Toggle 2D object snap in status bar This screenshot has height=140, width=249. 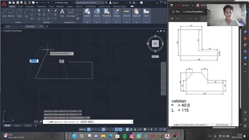[121, 129]
